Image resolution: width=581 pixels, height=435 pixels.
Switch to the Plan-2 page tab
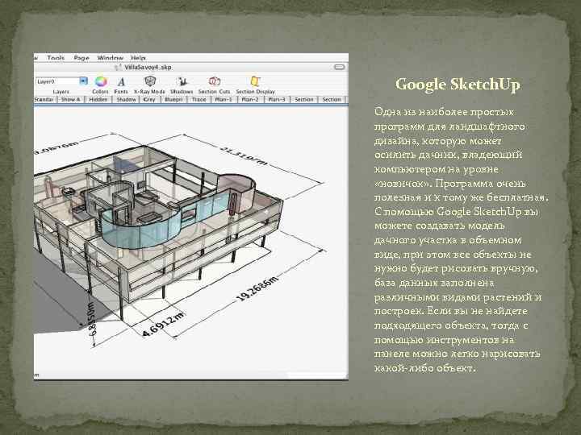[250, 100]
